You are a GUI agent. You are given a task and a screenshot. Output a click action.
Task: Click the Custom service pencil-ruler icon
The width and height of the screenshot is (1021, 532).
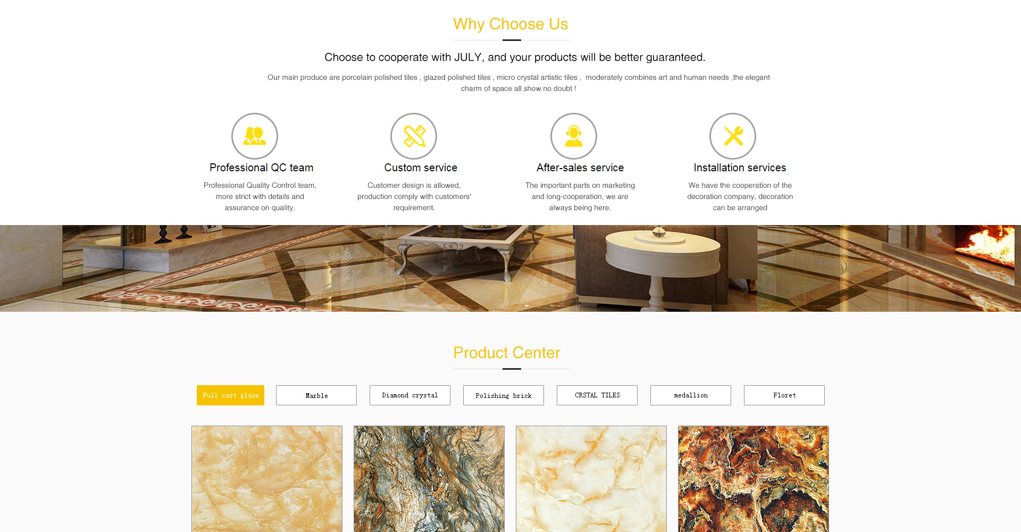(414, 136)
